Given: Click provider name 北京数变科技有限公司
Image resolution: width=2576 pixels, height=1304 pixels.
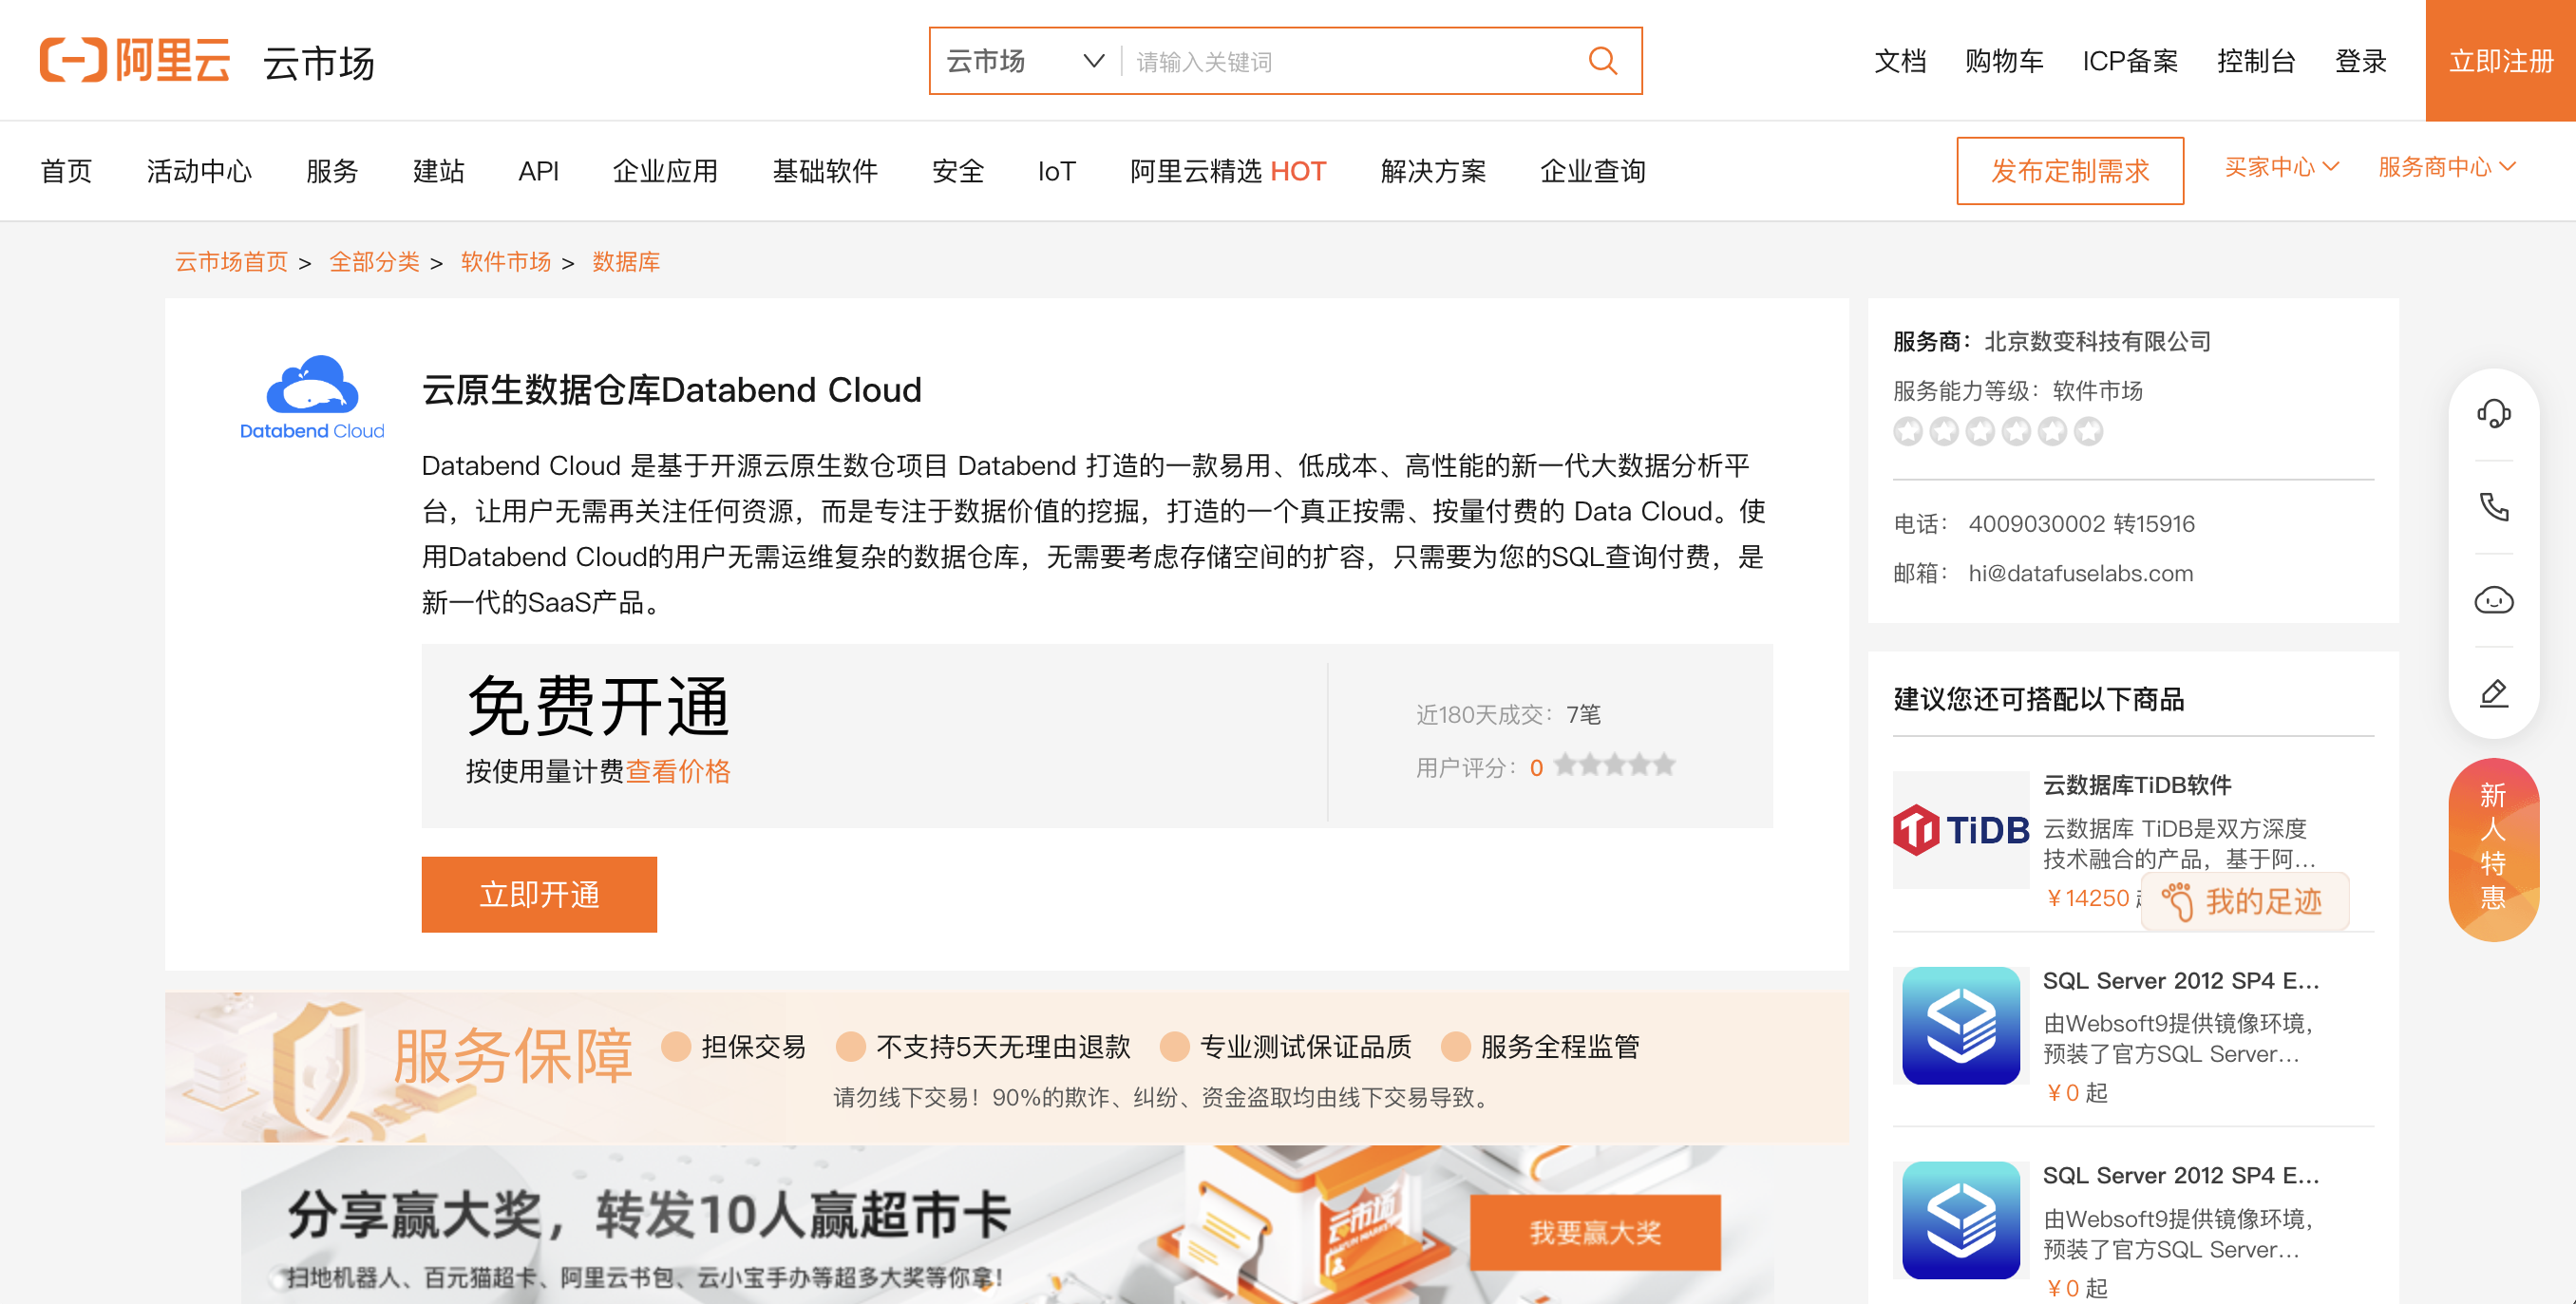Looking at the screenshot, I should (x=2097, y=342).
